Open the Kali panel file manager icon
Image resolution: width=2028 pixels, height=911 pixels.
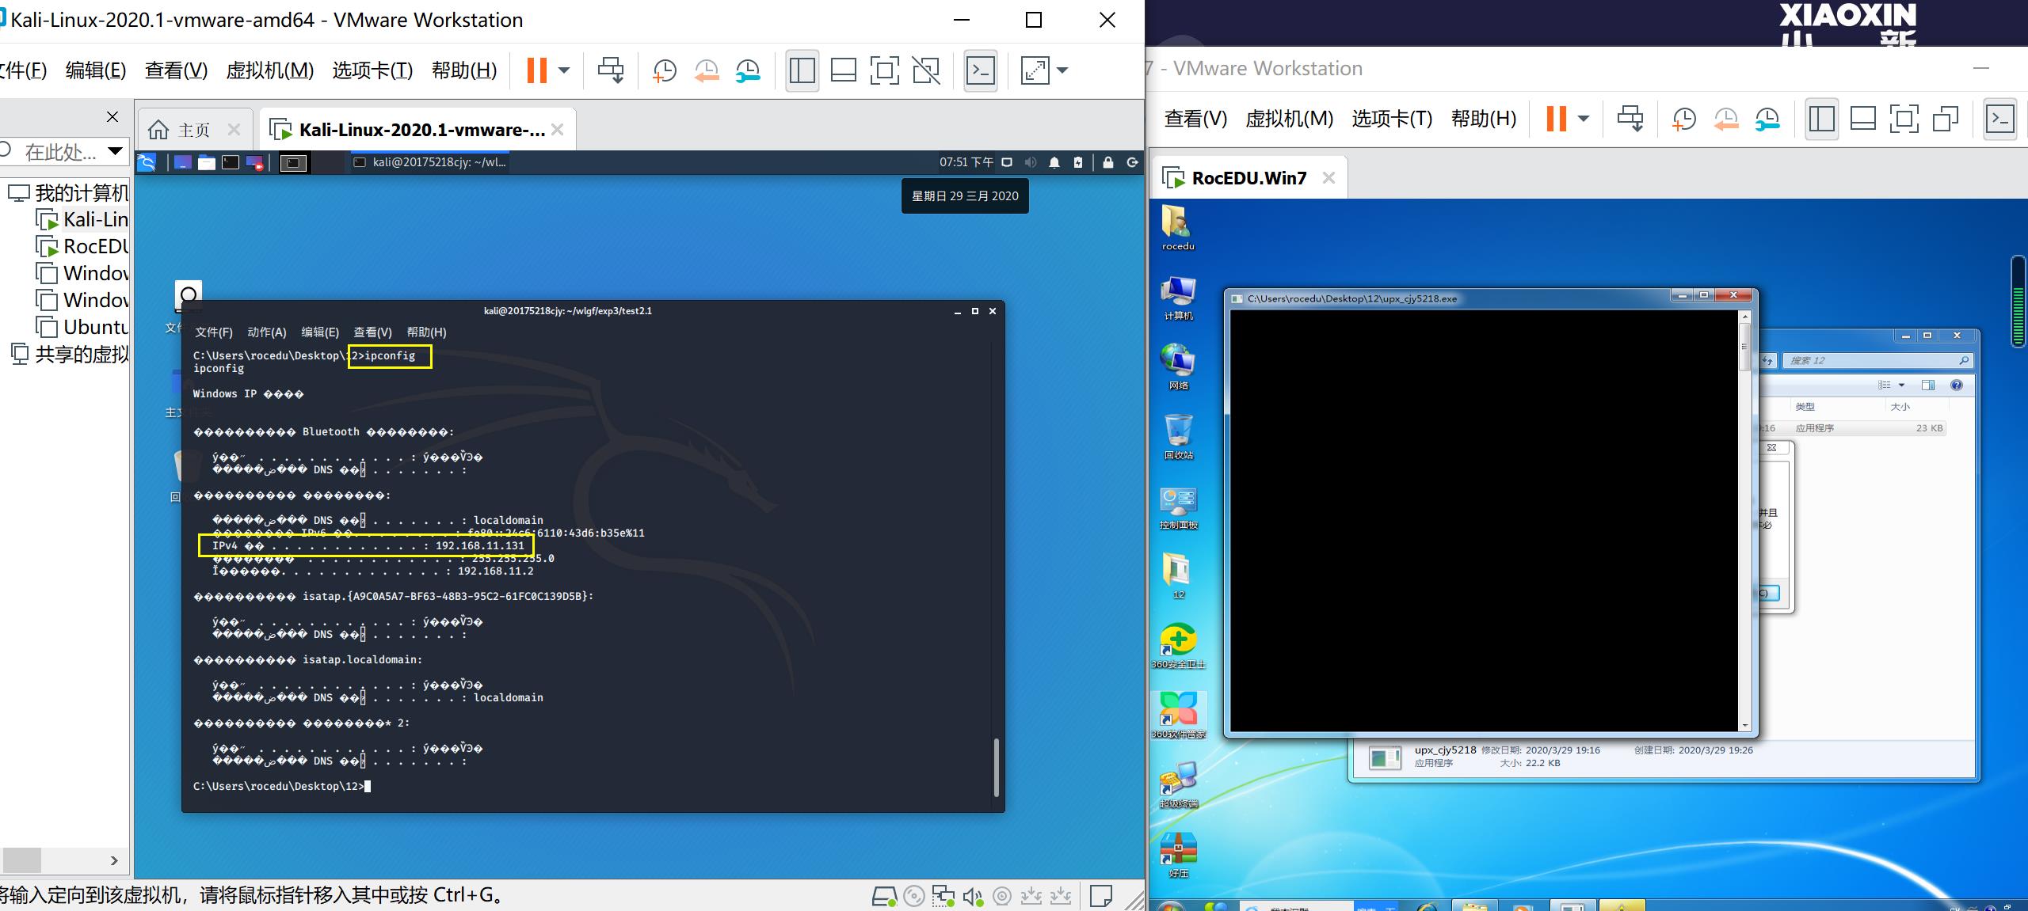click(x=207, y=162)
